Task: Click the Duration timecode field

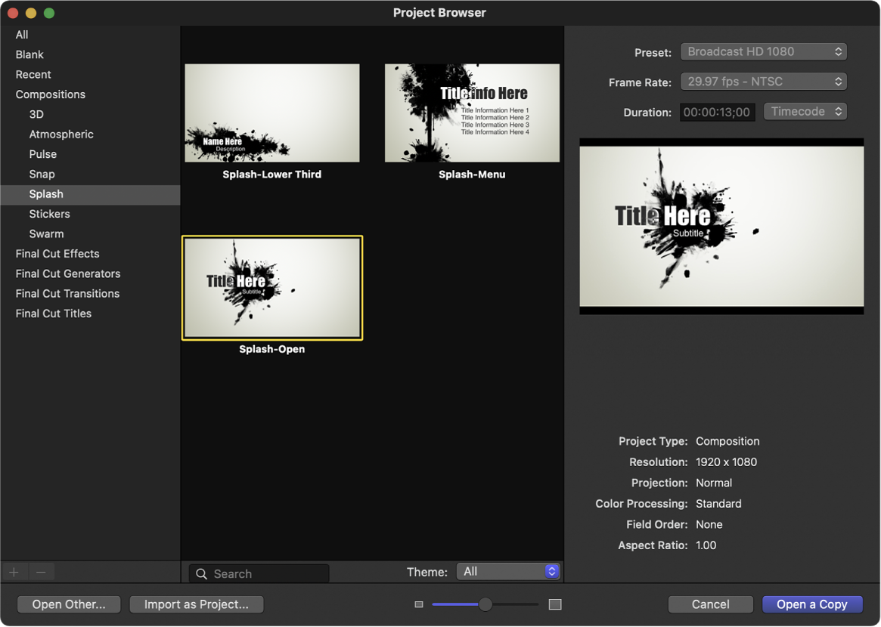Action: [717, 113]
